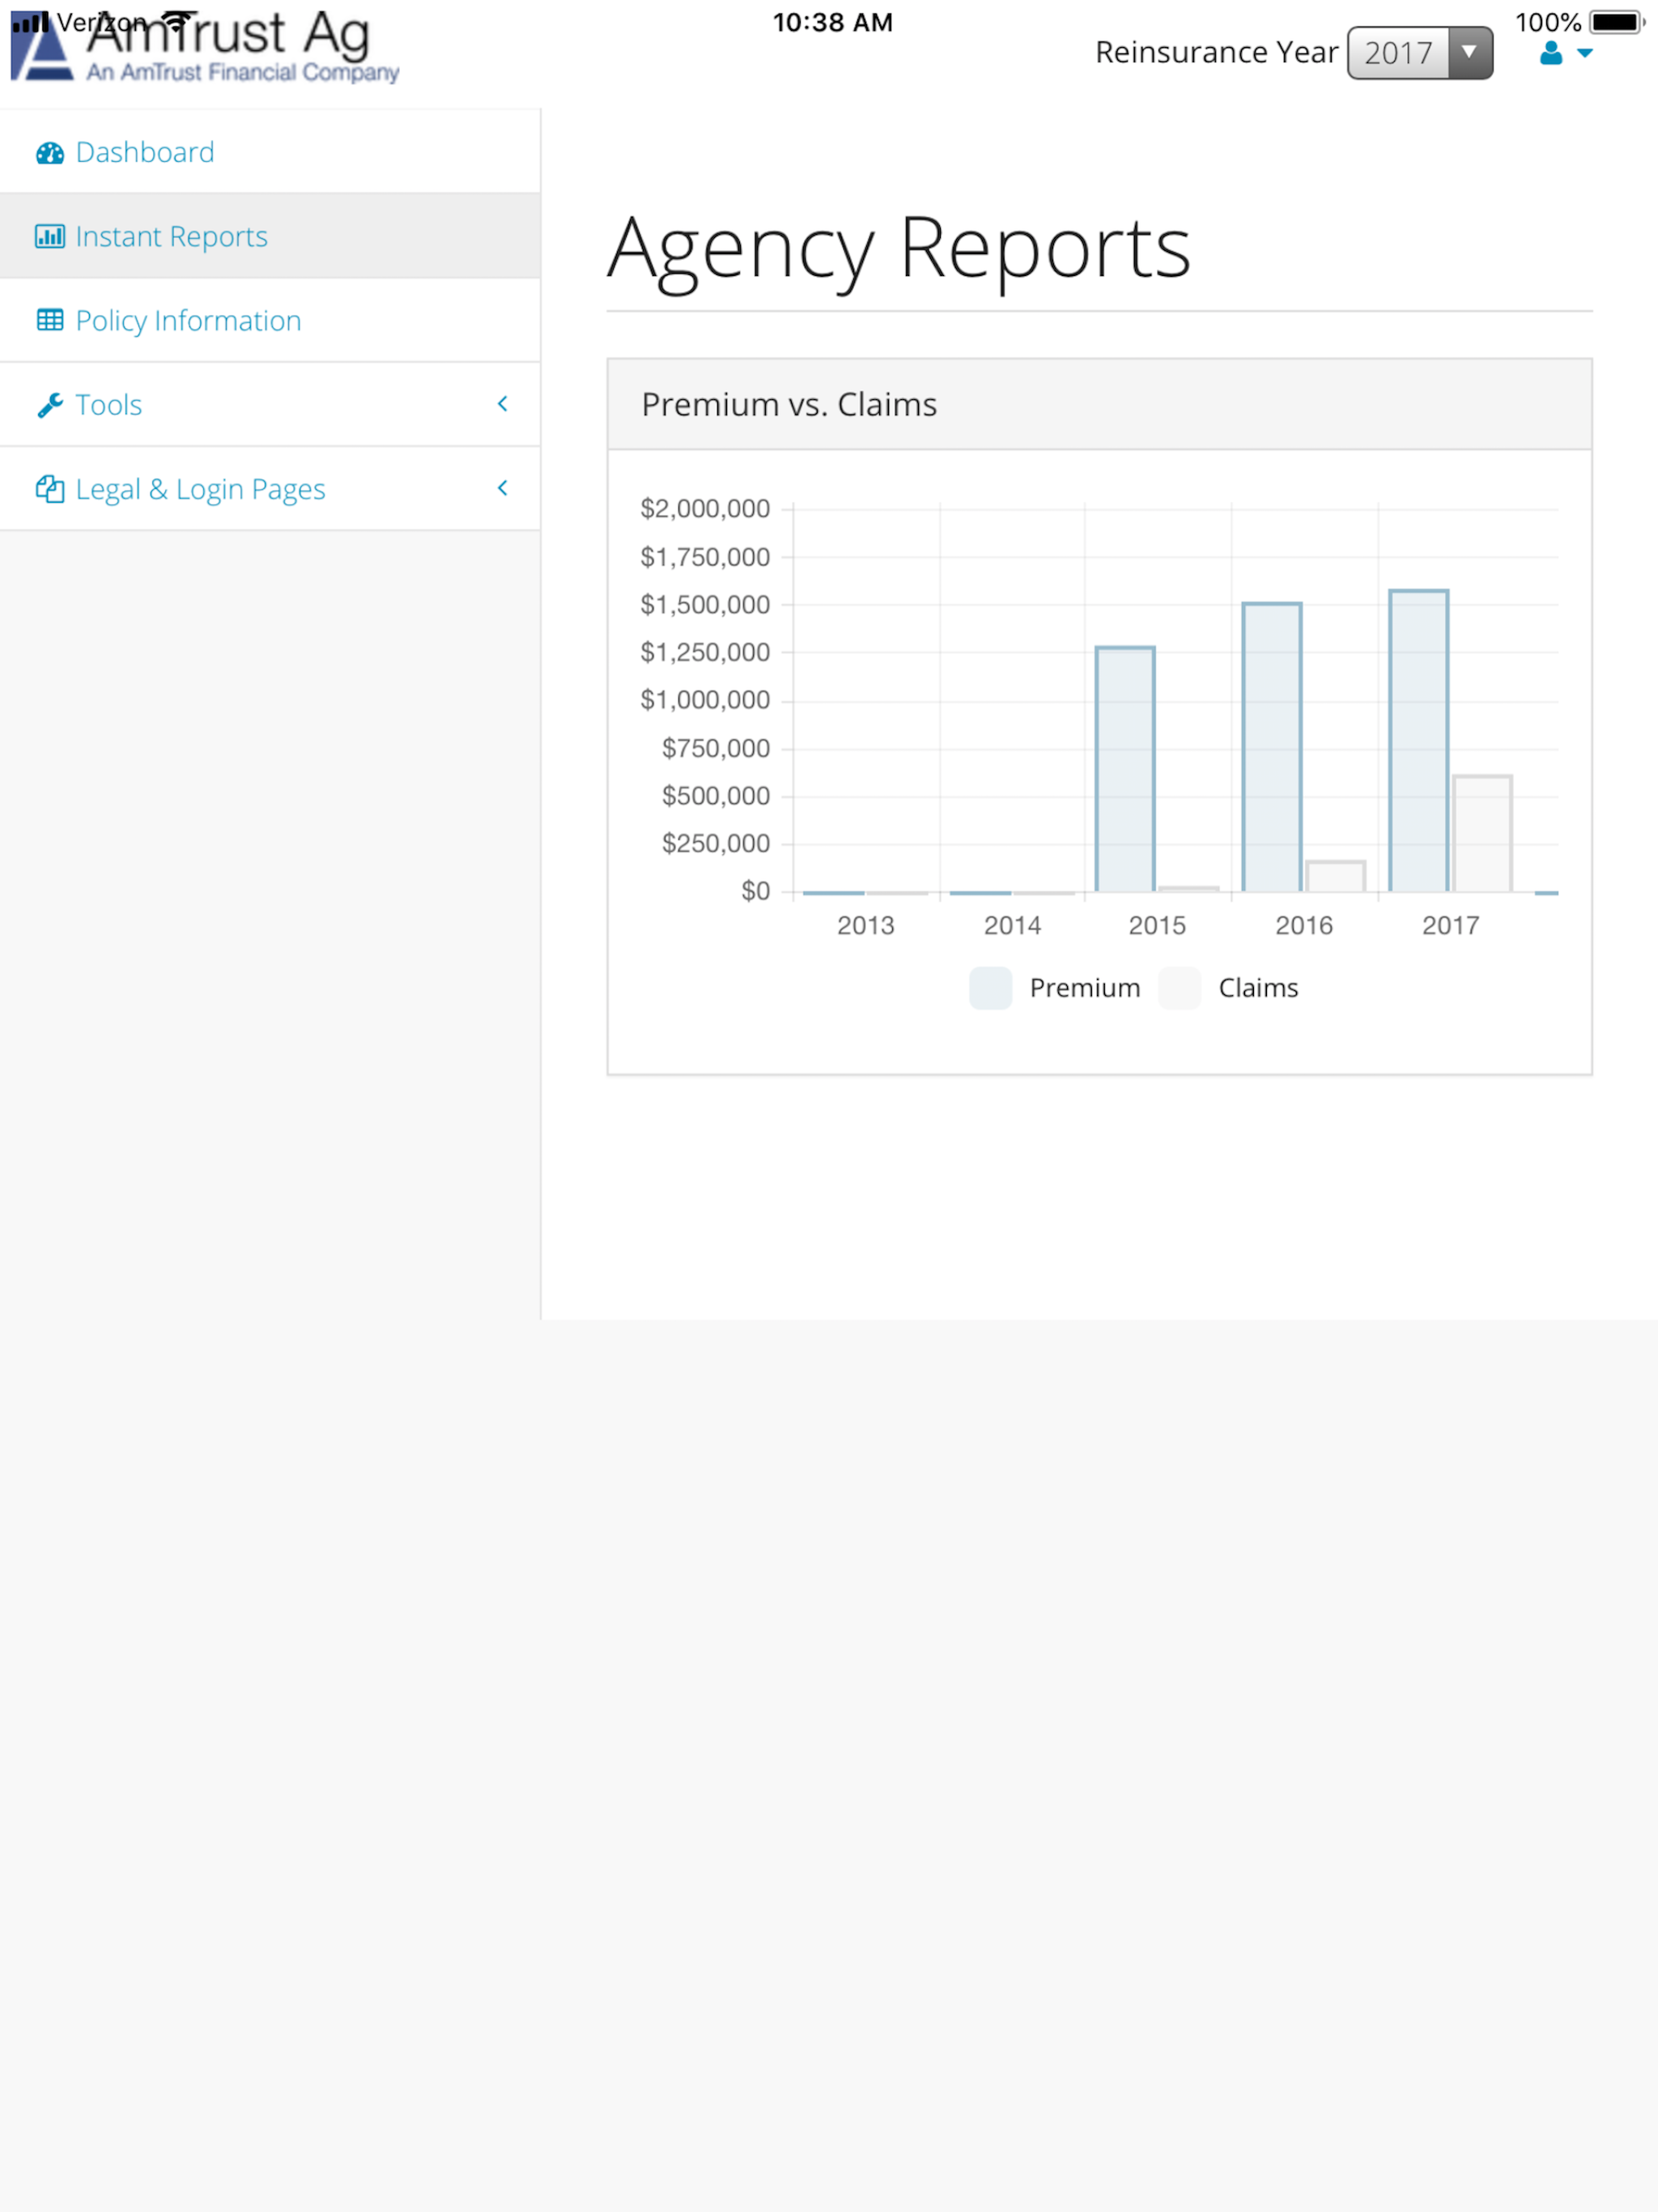This screenshot has width=1658, height=2212.
Task: Expand the Tools submenu chevron
Action: click(x=503, y=404)
